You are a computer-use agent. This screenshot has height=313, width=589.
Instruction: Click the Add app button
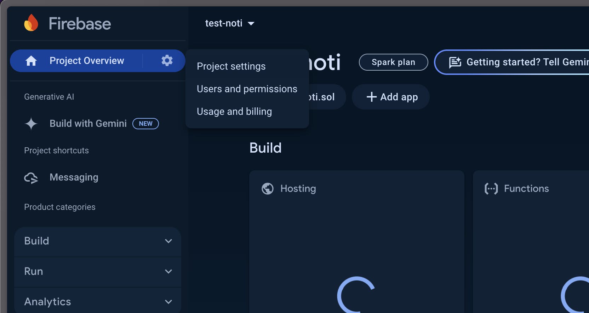point(390,97)
